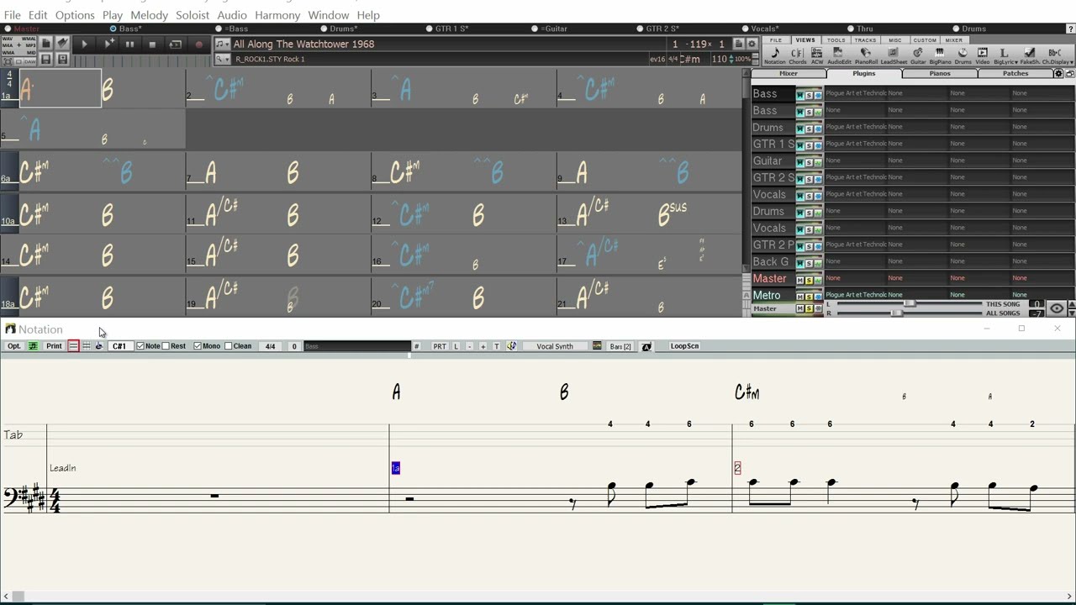Open the Video window icon
Viewport: 1076px width, 605px height.
point(982,55)
